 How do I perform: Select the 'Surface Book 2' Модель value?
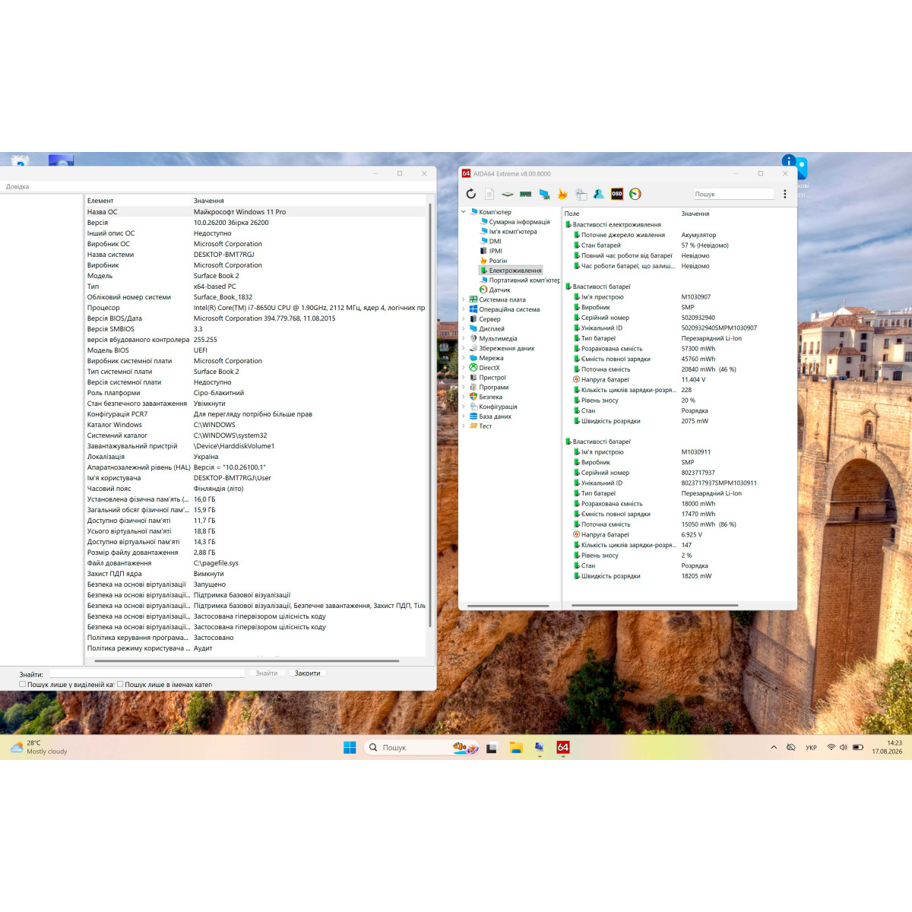click(x=216, y=276)
